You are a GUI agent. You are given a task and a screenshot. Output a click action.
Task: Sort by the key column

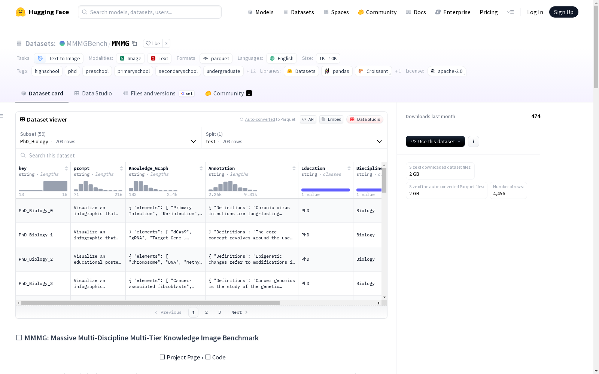pyautogui.click(x=66, y=168)
